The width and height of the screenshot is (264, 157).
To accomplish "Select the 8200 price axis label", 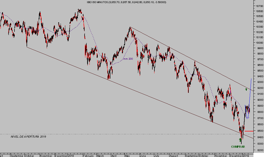I will tap(259, 150).
